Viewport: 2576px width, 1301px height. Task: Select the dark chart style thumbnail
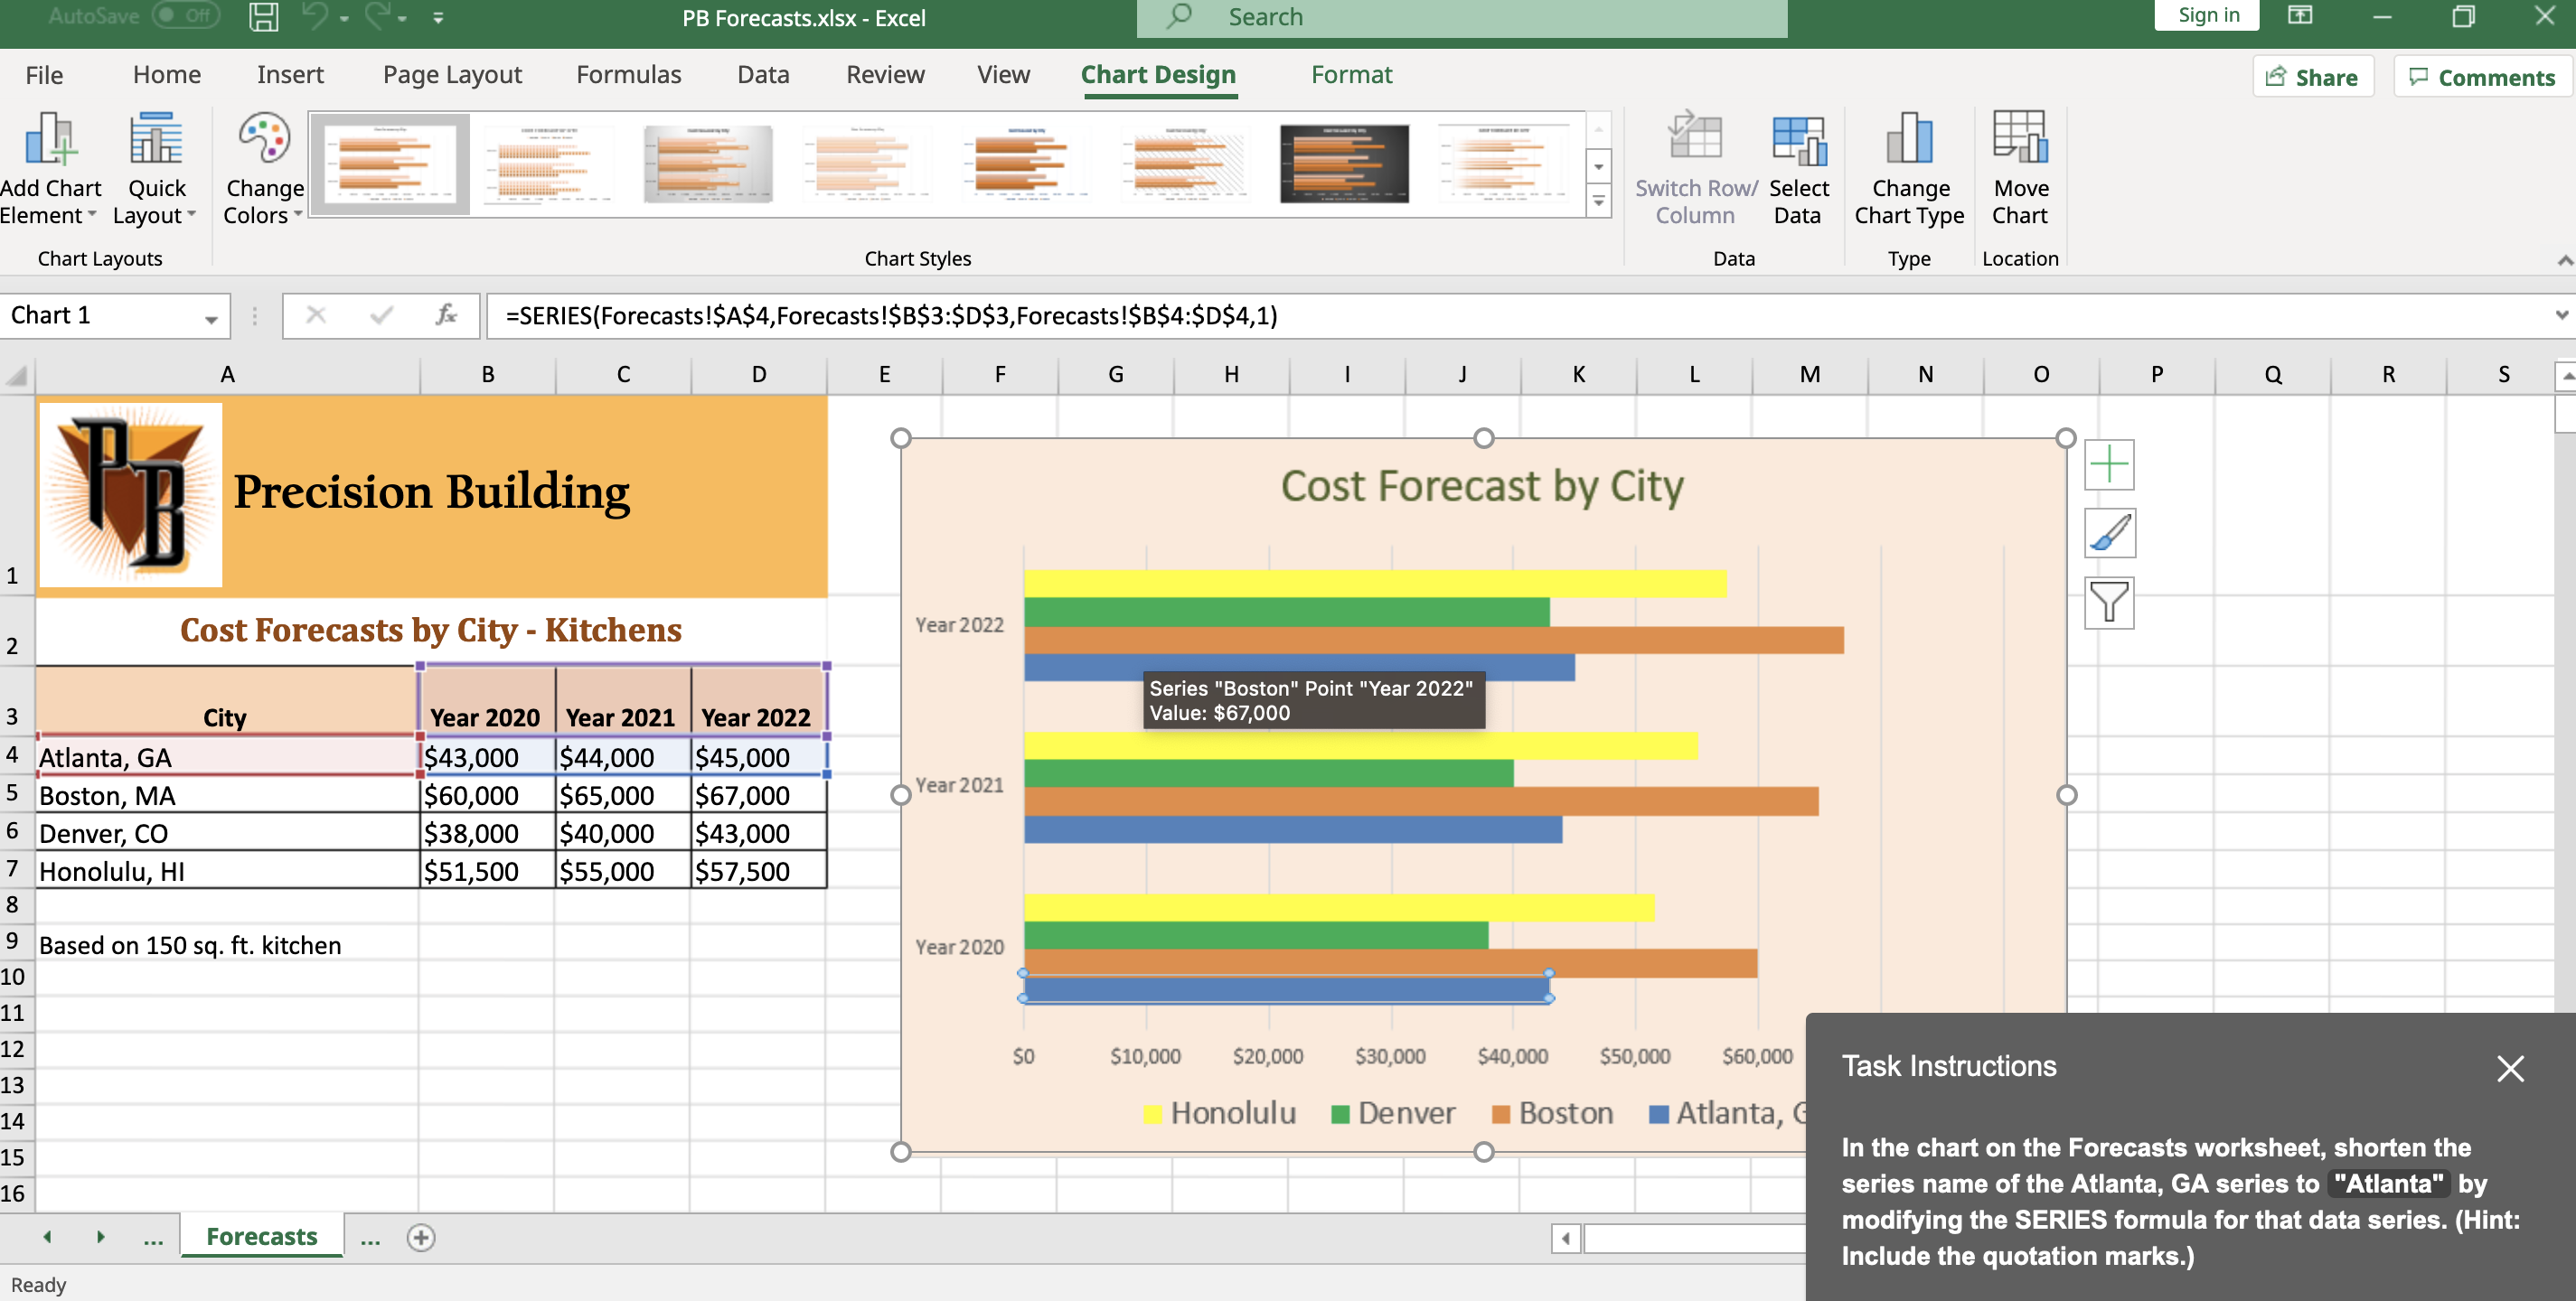pos(1343,164)
